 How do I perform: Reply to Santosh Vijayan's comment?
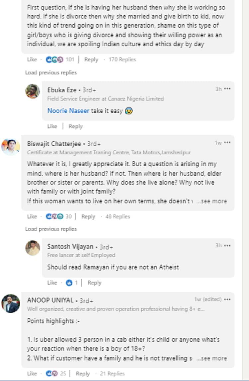94,283
